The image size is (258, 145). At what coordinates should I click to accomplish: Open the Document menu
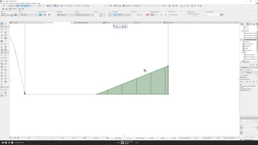tap(17, 3)
